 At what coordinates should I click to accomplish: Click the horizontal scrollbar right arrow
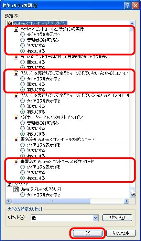pyautogui.click(x=127, y=201)
